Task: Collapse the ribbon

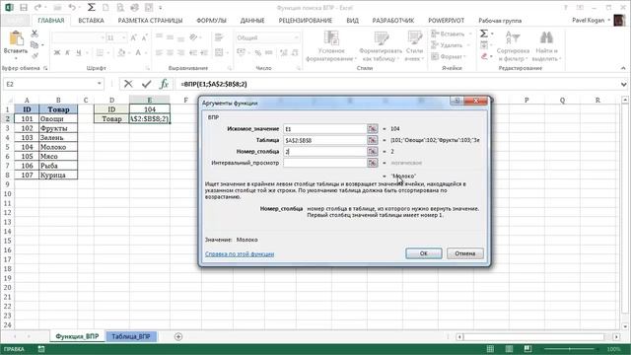Action: click(x=623, y=68)
